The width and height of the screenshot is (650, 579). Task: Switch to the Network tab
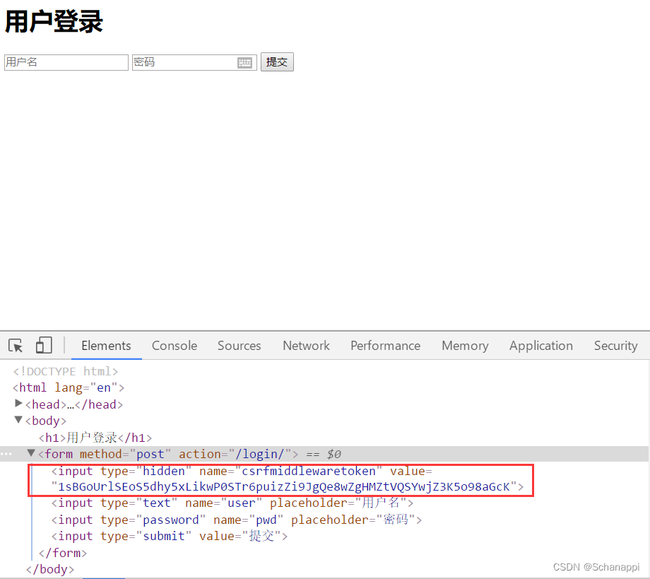pos(307,346)
